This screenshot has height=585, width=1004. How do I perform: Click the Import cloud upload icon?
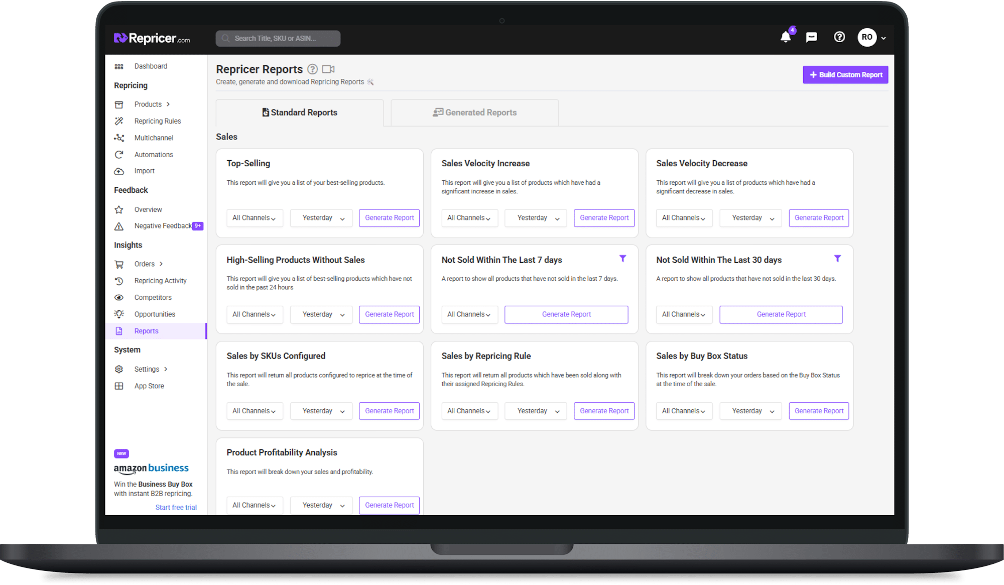(119, 171)
